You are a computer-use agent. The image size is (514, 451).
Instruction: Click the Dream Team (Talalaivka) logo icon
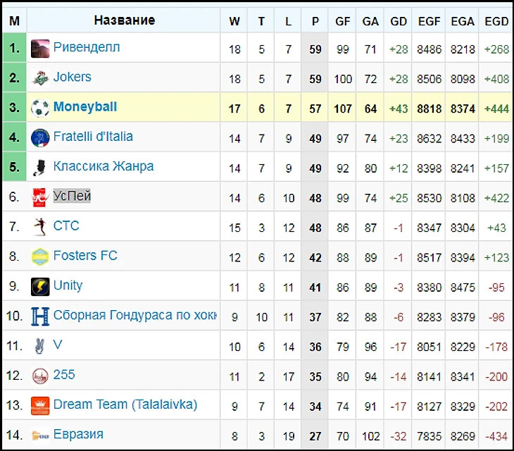(x=40, y=405)
